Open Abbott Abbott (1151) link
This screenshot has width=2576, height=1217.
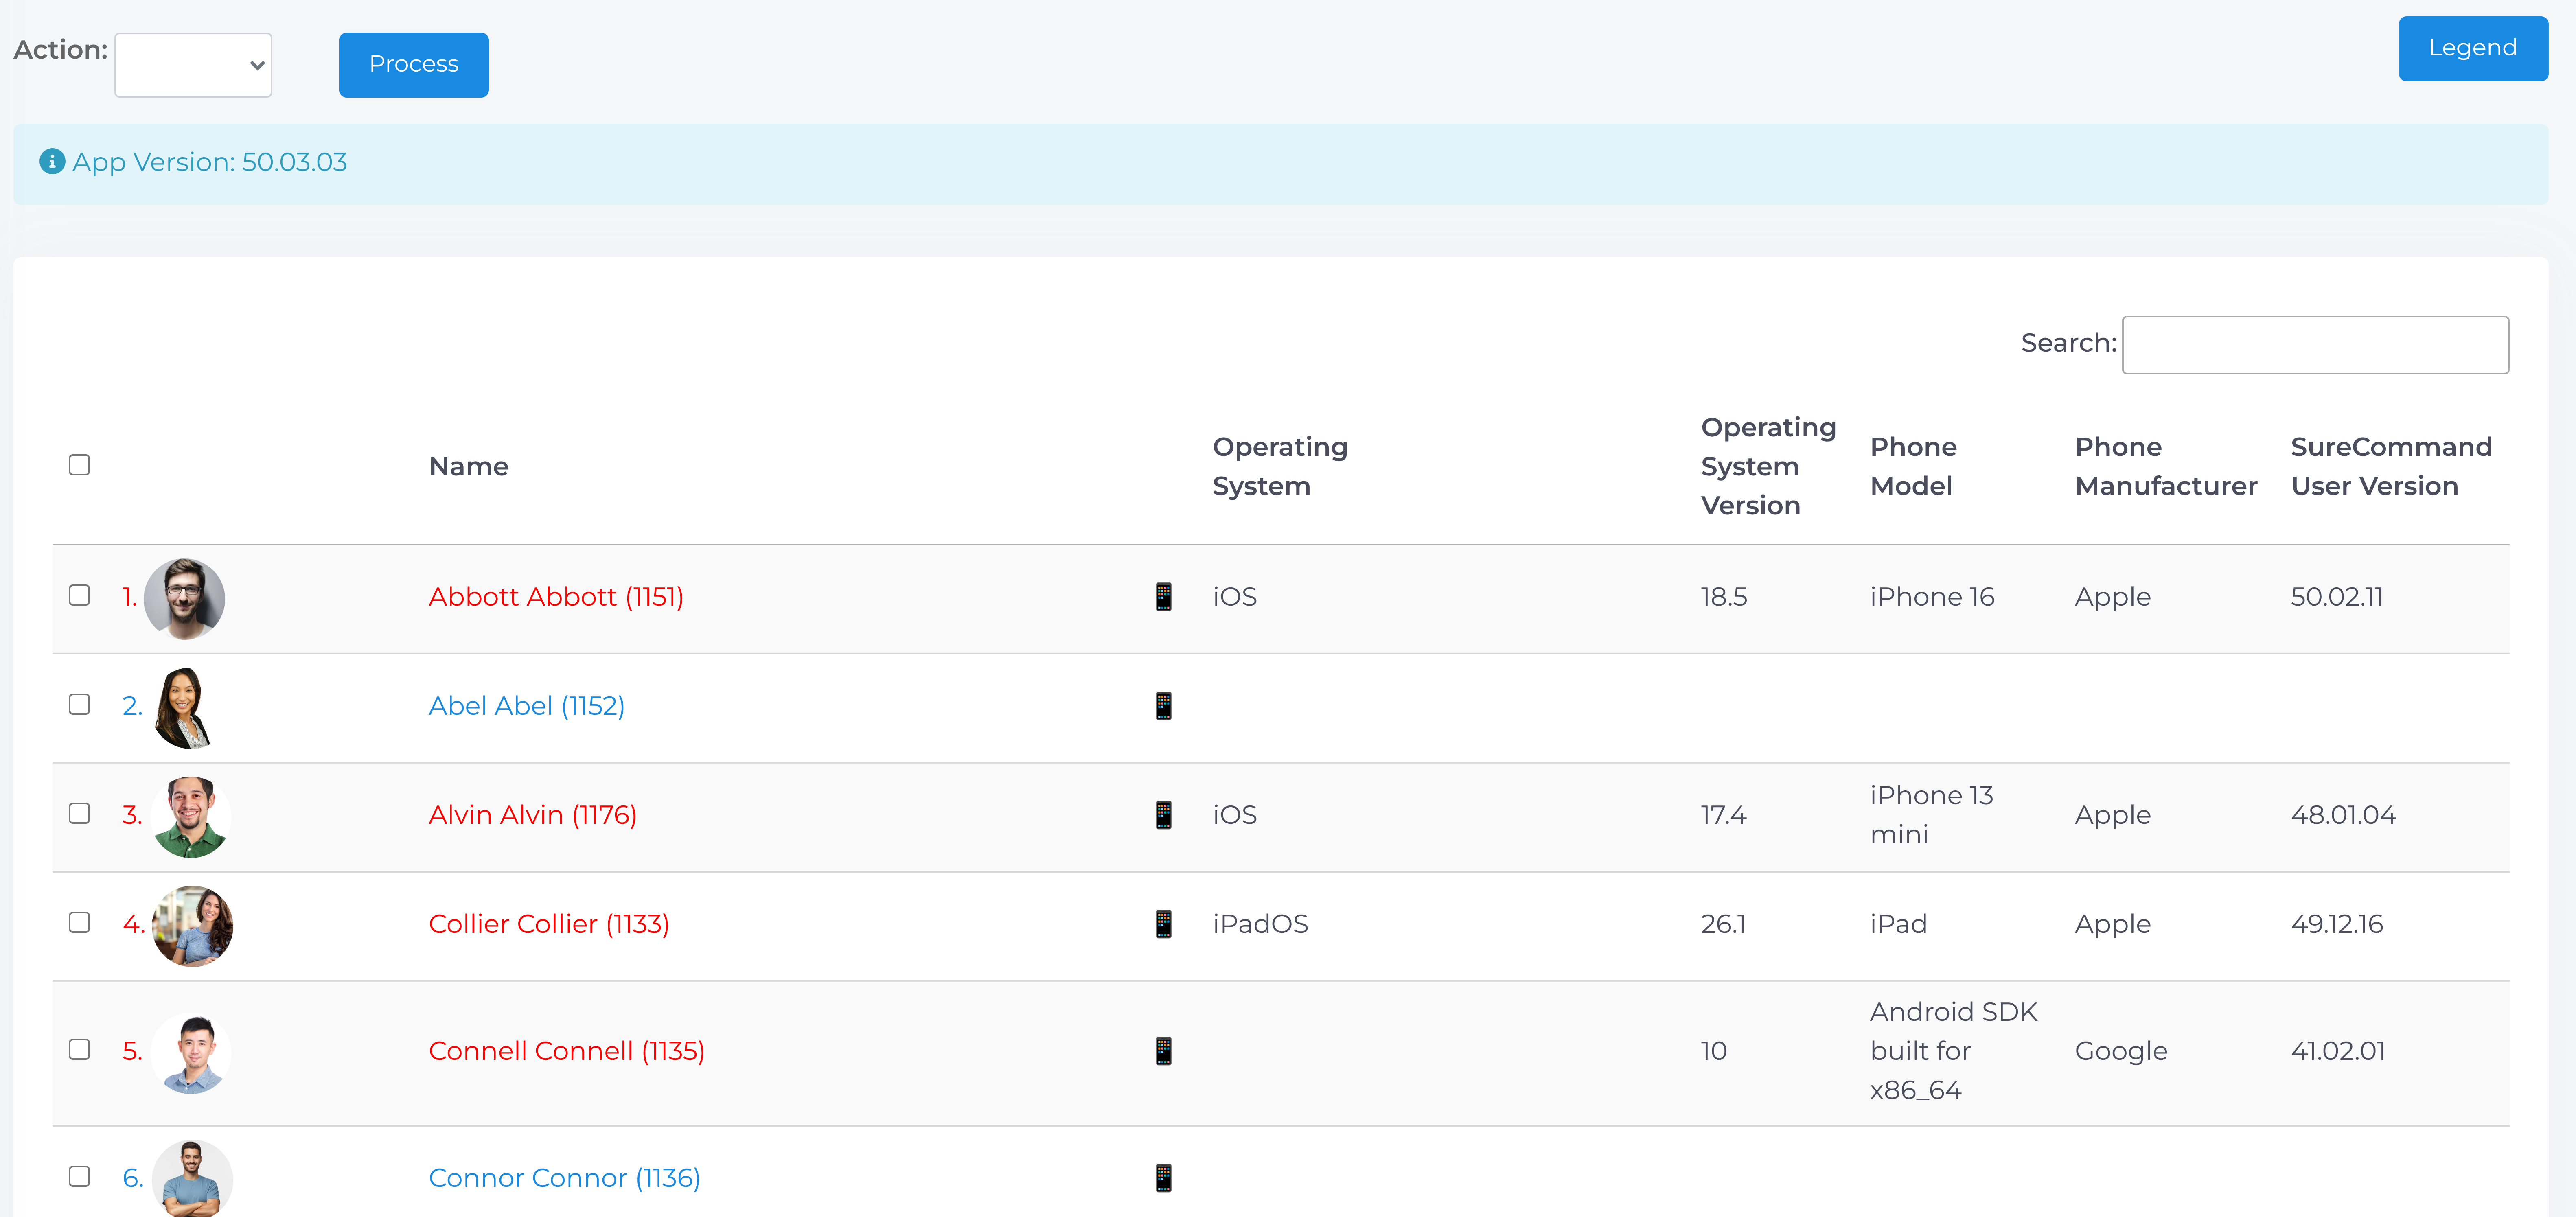click(x=556, y=597)
